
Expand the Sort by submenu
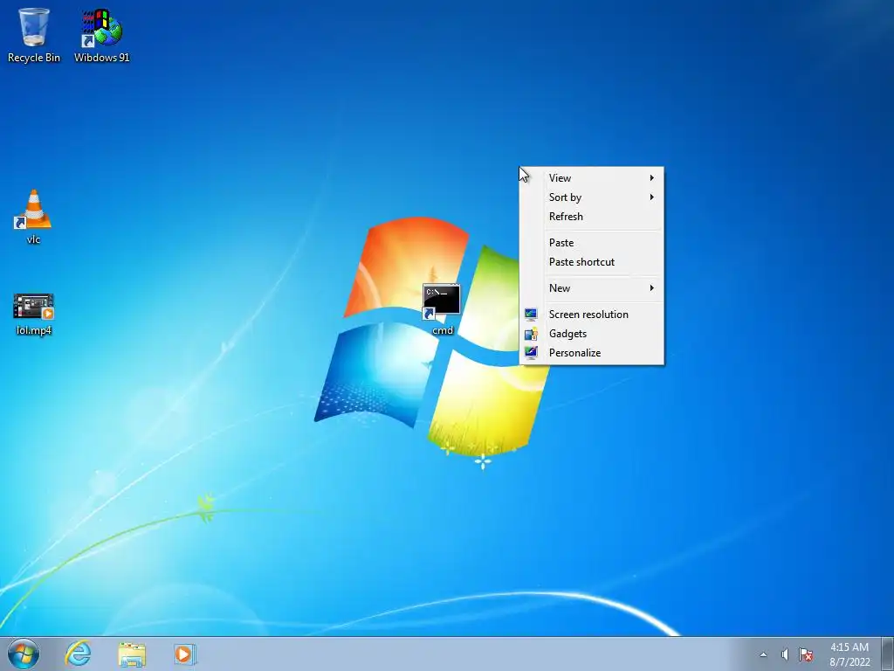tap(591, 197)
